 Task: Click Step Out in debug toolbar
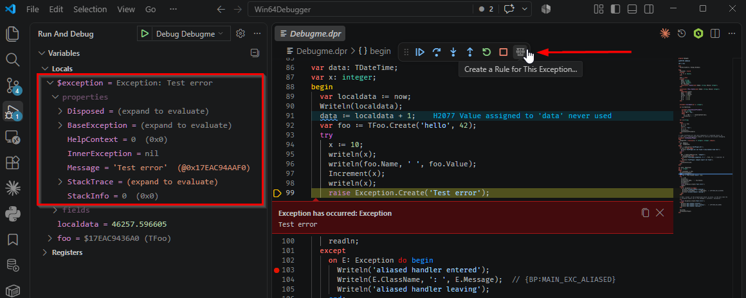tap(469, 52)
